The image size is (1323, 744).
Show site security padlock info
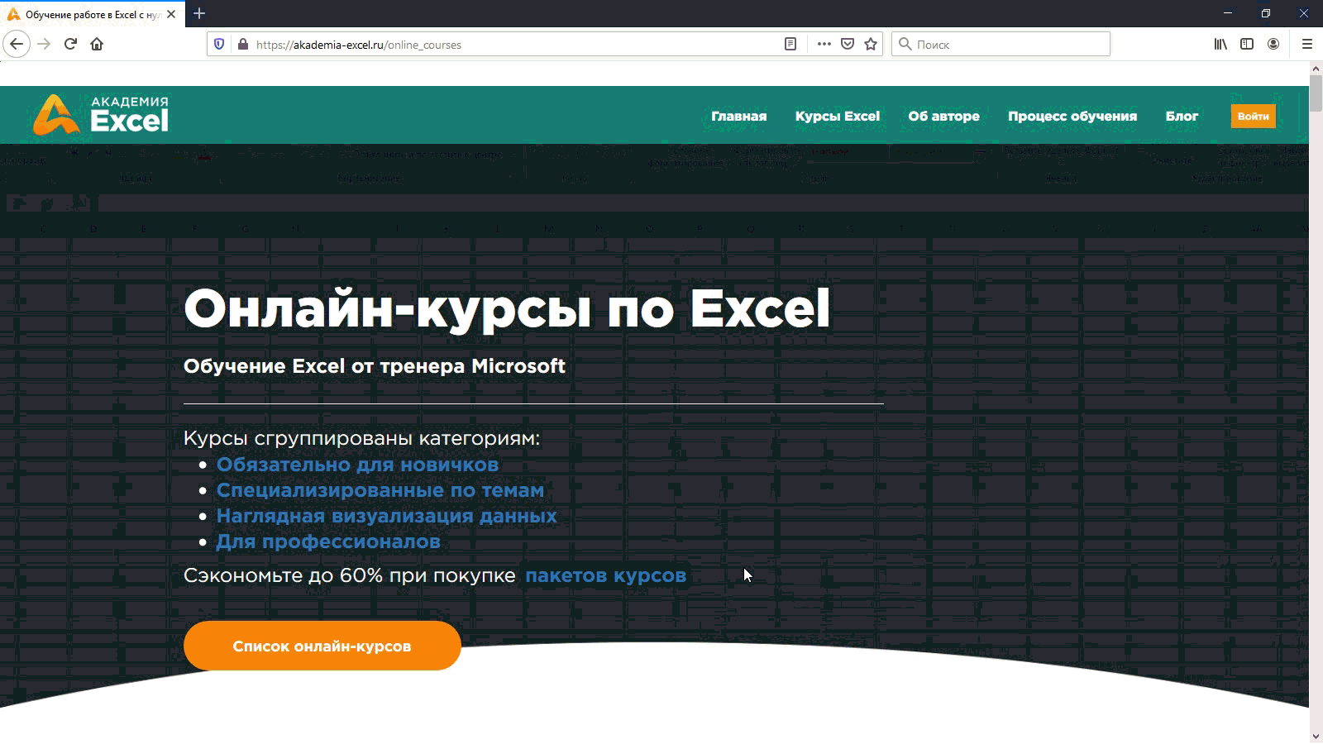[242, 44]
